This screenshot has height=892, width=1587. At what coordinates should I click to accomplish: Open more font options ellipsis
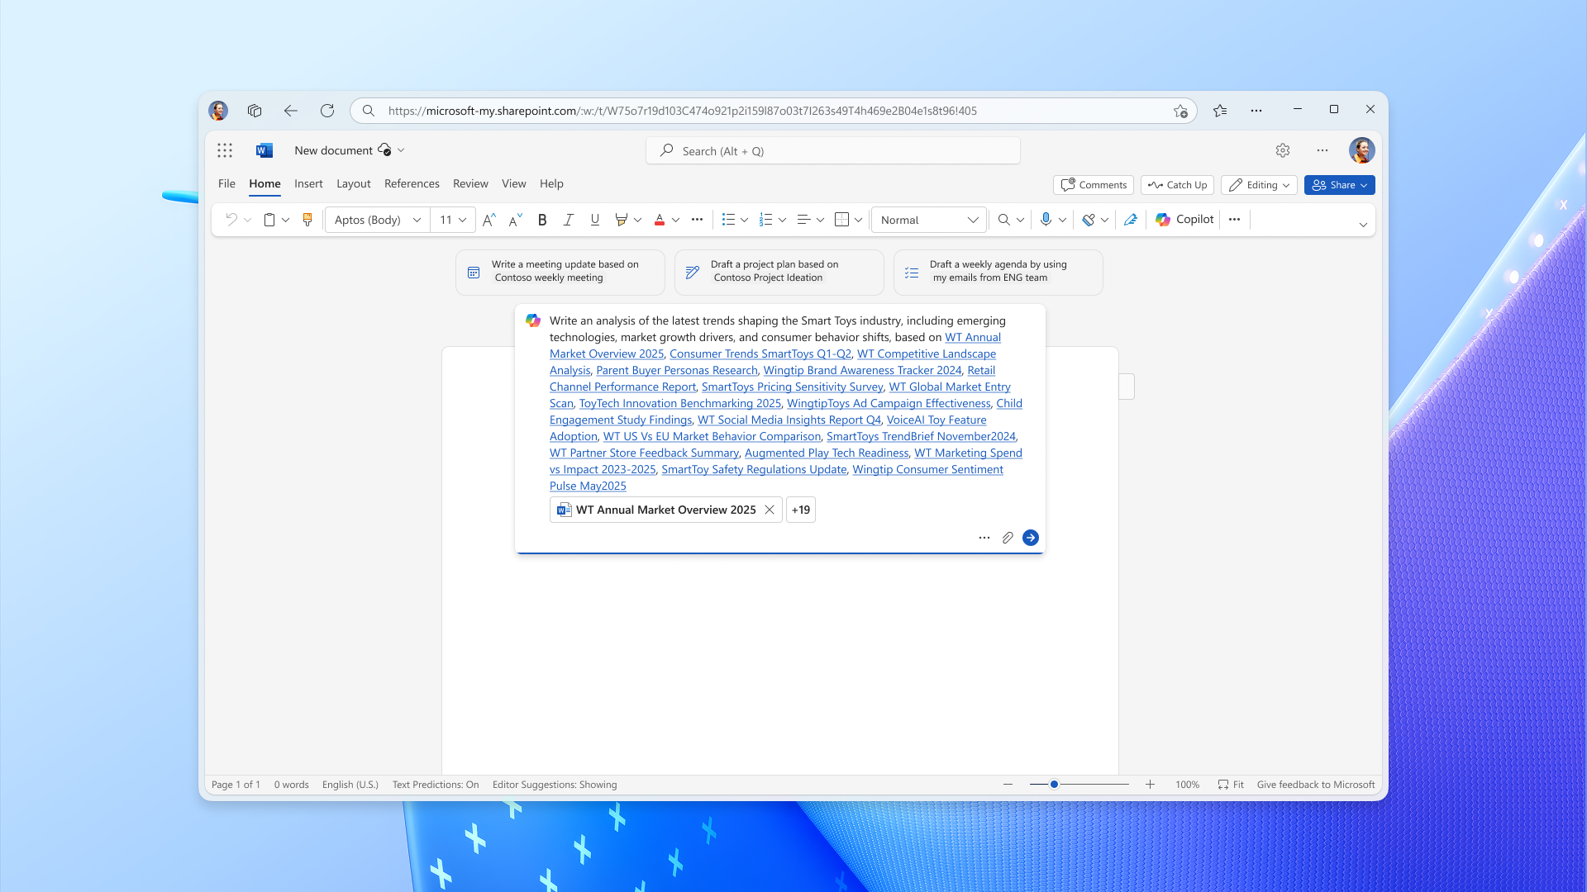[697, 220]
